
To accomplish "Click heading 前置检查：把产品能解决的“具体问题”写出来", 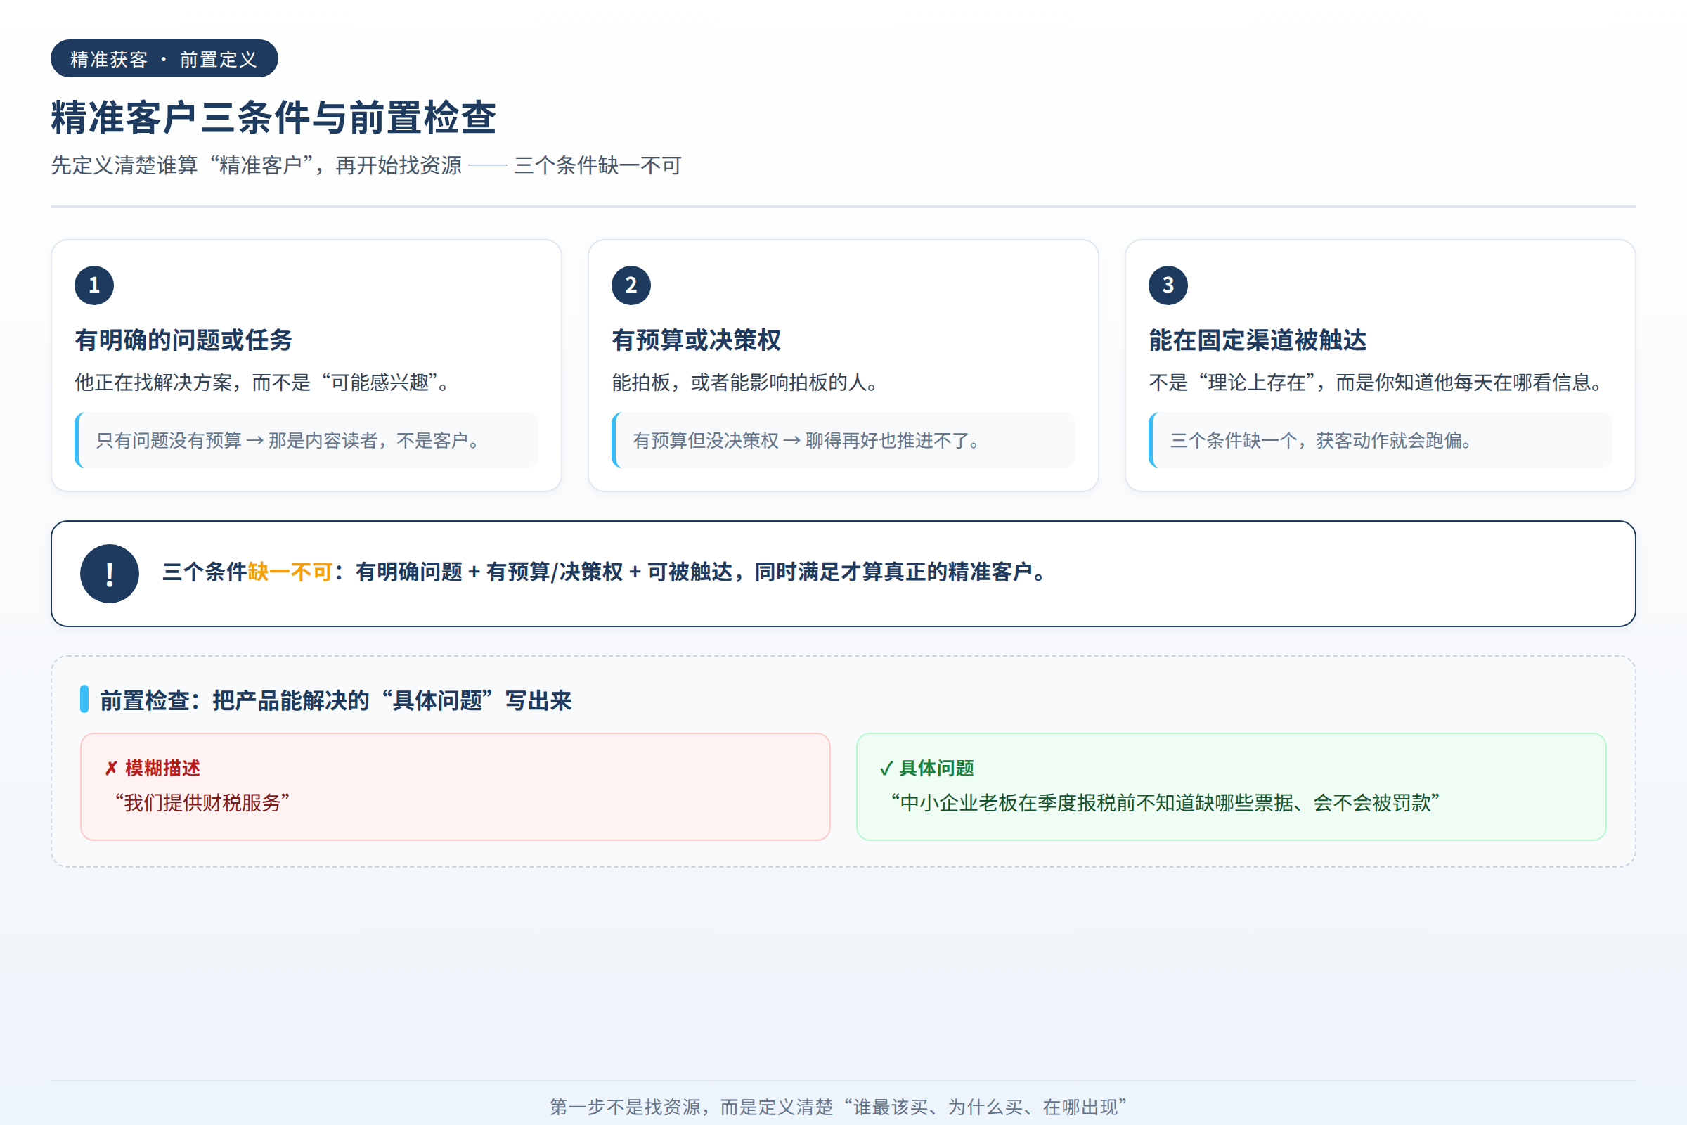I will [x=336, y=701].
